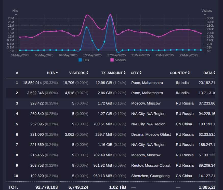Select the Drezna, Moscow Oblast city cell

pos(151,134)
